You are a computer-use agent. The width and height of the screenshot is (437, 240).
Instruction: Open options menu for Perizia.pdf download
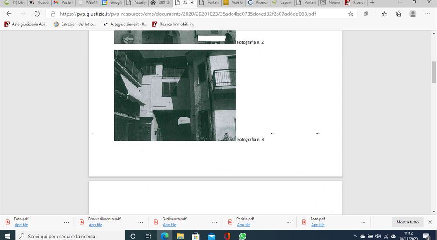[289, 222]
